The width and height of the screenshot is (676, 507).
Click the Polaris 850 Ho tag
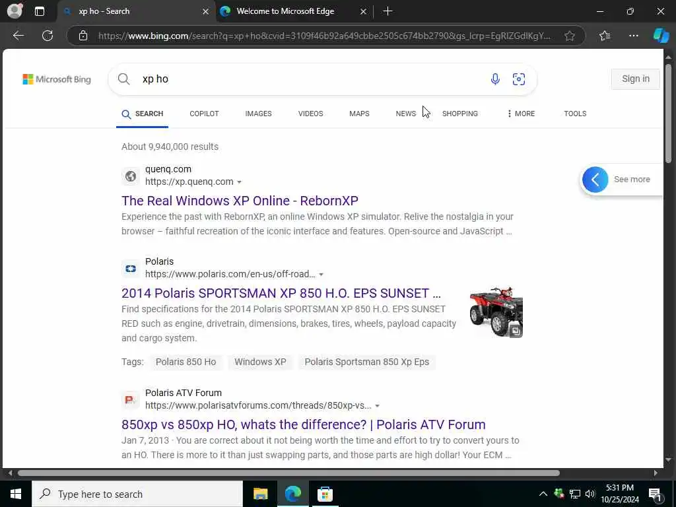tap(186, 362)
